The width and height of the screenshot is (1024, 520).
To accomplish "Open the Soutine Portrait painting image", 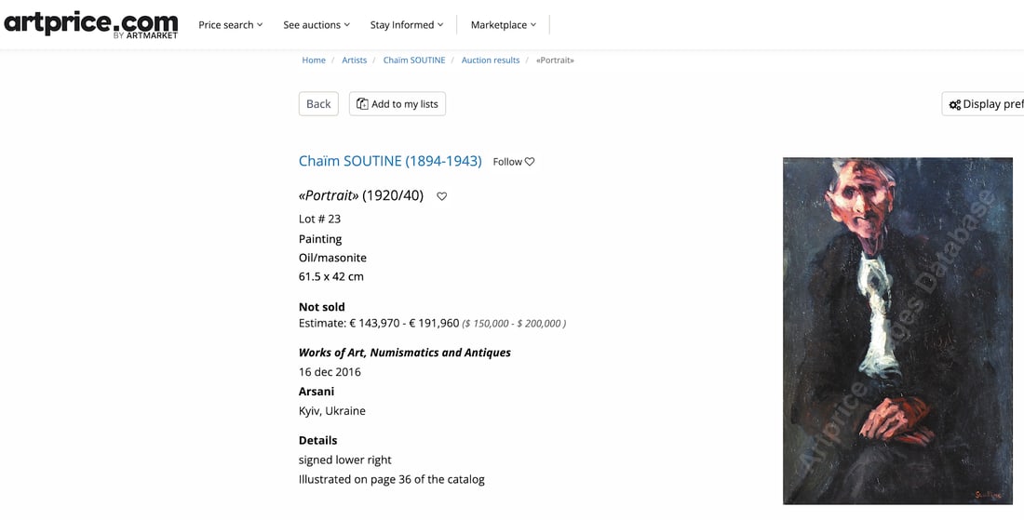I will point(897,331).
